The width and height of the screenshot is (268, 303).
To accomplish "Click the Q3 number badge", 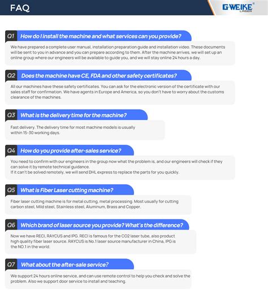I will point(11,115).
